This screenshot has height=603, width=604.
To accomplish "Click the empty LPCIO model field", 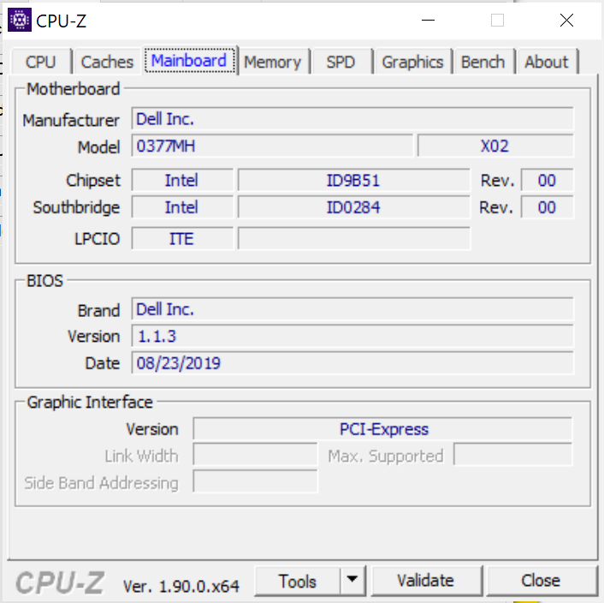I will point(353,239).
